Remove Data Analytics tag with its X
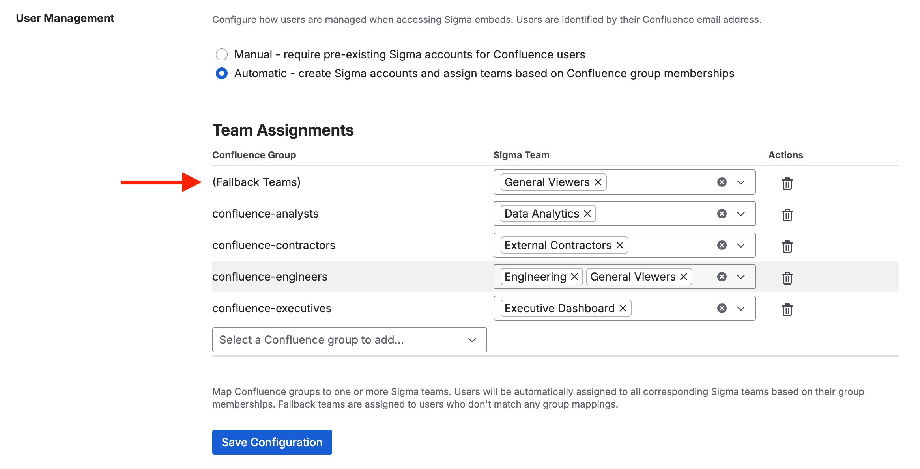The width and height of the screenshot is (920, 469). point(587,214)
